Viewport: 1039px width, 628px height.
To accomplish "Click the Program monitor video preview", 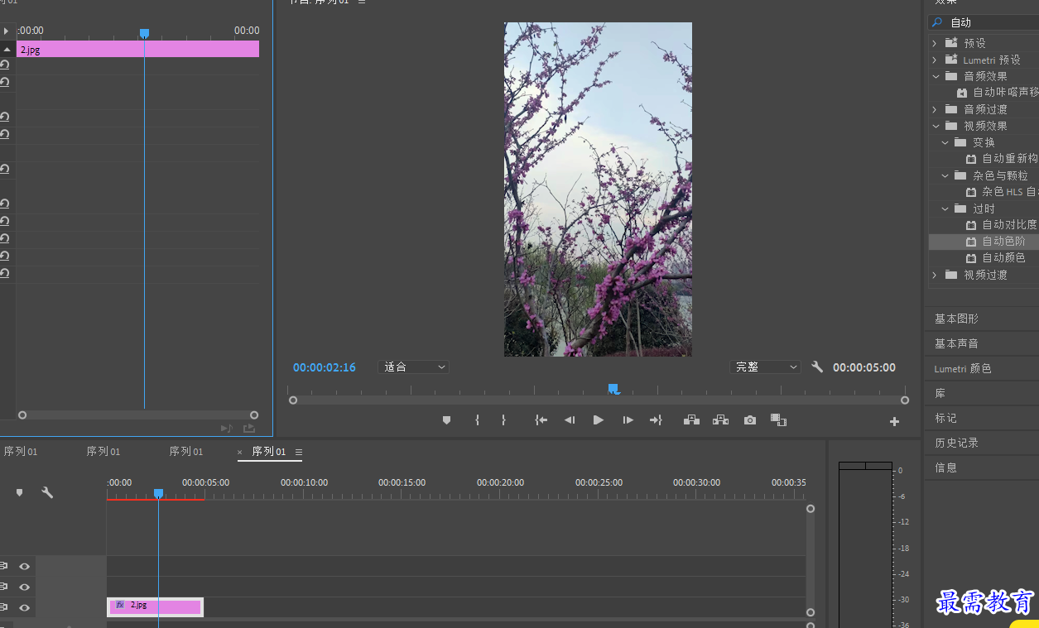I will coord(598,189).
